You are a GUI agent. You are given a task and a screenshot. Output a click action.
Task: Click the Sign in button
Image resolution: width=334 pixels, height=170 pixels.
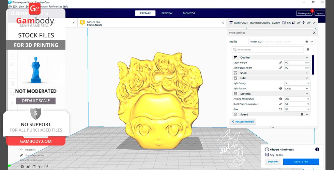click(x=320, y=13)
